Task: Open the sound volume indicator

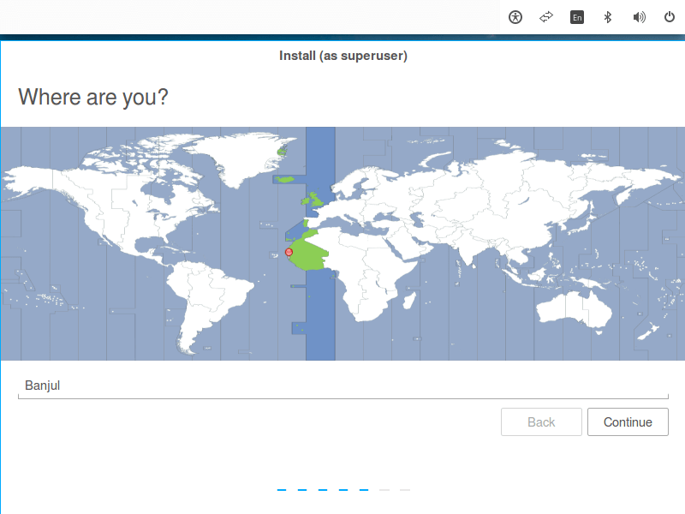Action: pos(639,17)
